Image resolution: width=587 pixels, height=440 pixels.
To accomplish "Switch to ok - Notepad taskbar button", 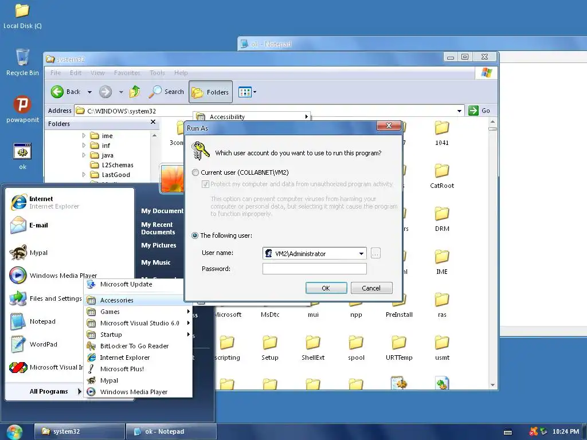I will pyautogui.click(x=171, y=431).
